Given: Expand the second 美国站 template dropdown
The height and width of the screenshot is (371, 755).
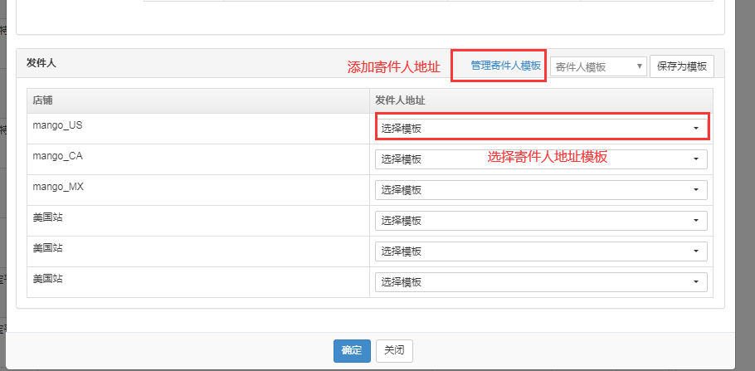Looking at the screenshot, I should point(541,251).
